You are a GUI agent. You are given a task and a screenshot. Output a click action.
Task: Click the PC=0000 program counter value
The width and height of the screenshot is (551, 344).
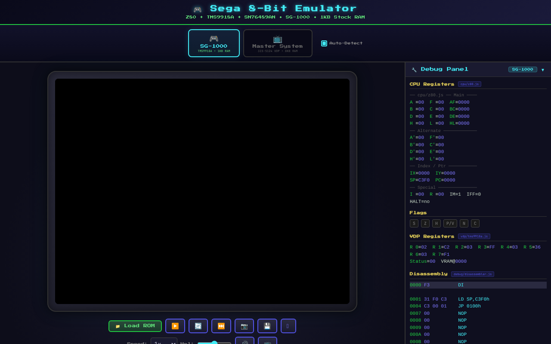click(445, 180)
